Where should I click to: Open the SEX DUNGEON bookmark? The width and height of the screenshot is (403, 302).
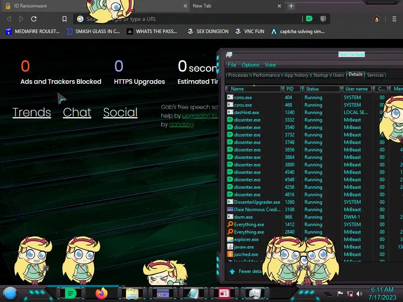pos(208,31)
